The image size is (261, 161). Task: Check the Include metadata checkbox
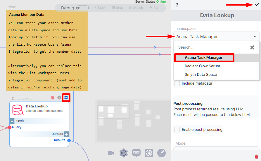click(x=177, y=83)
